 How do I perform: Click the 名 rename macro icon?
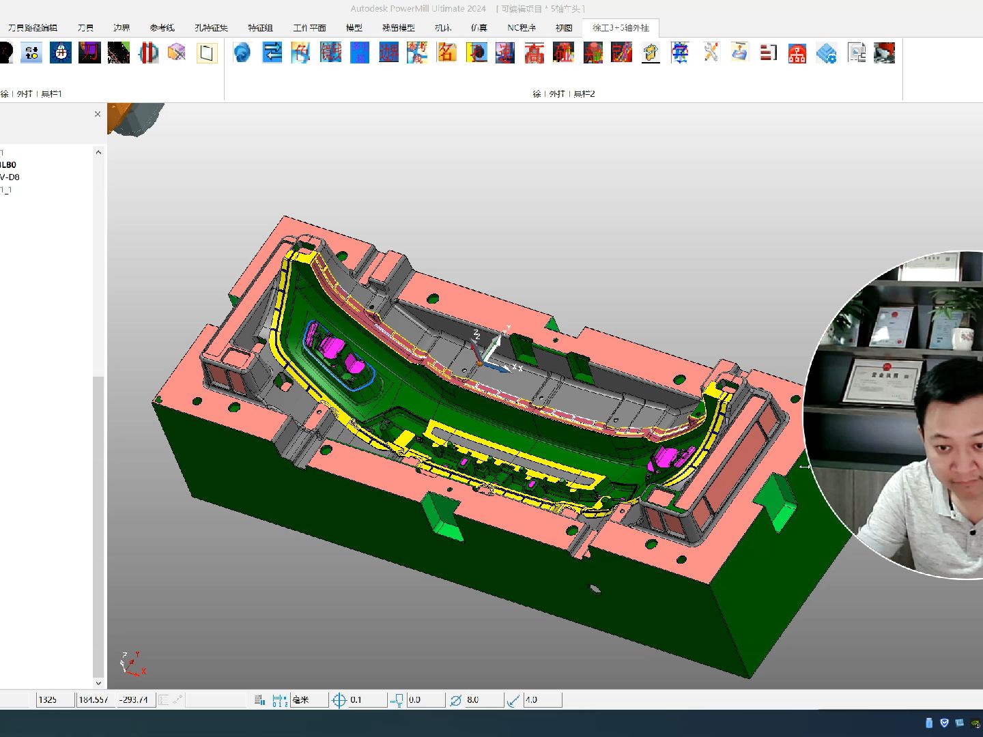pos(446,53)
